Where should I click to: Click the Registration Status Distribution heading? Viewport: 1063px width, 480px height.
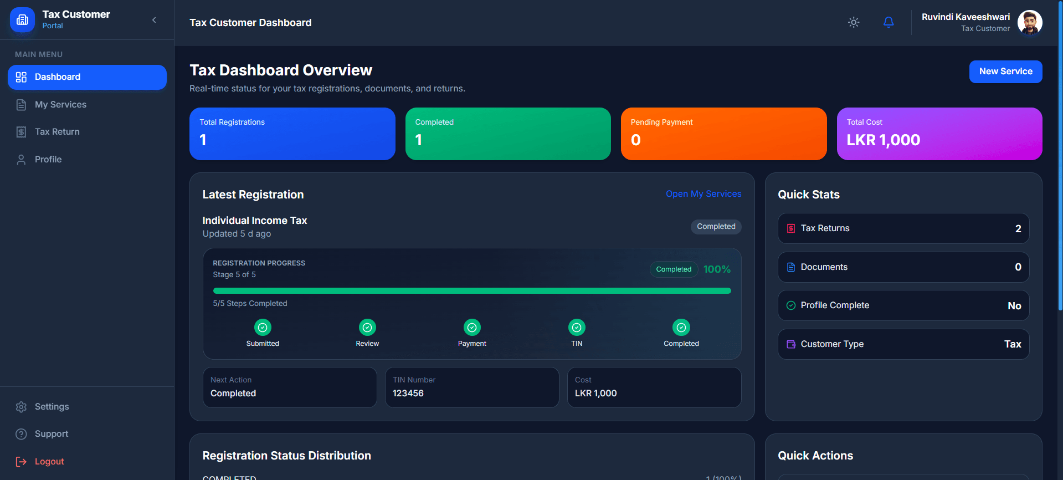tap(286, 456)
